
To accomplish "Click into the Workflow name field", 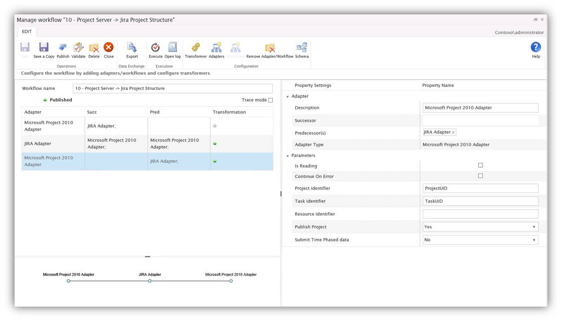I will [x=173, y=89].
